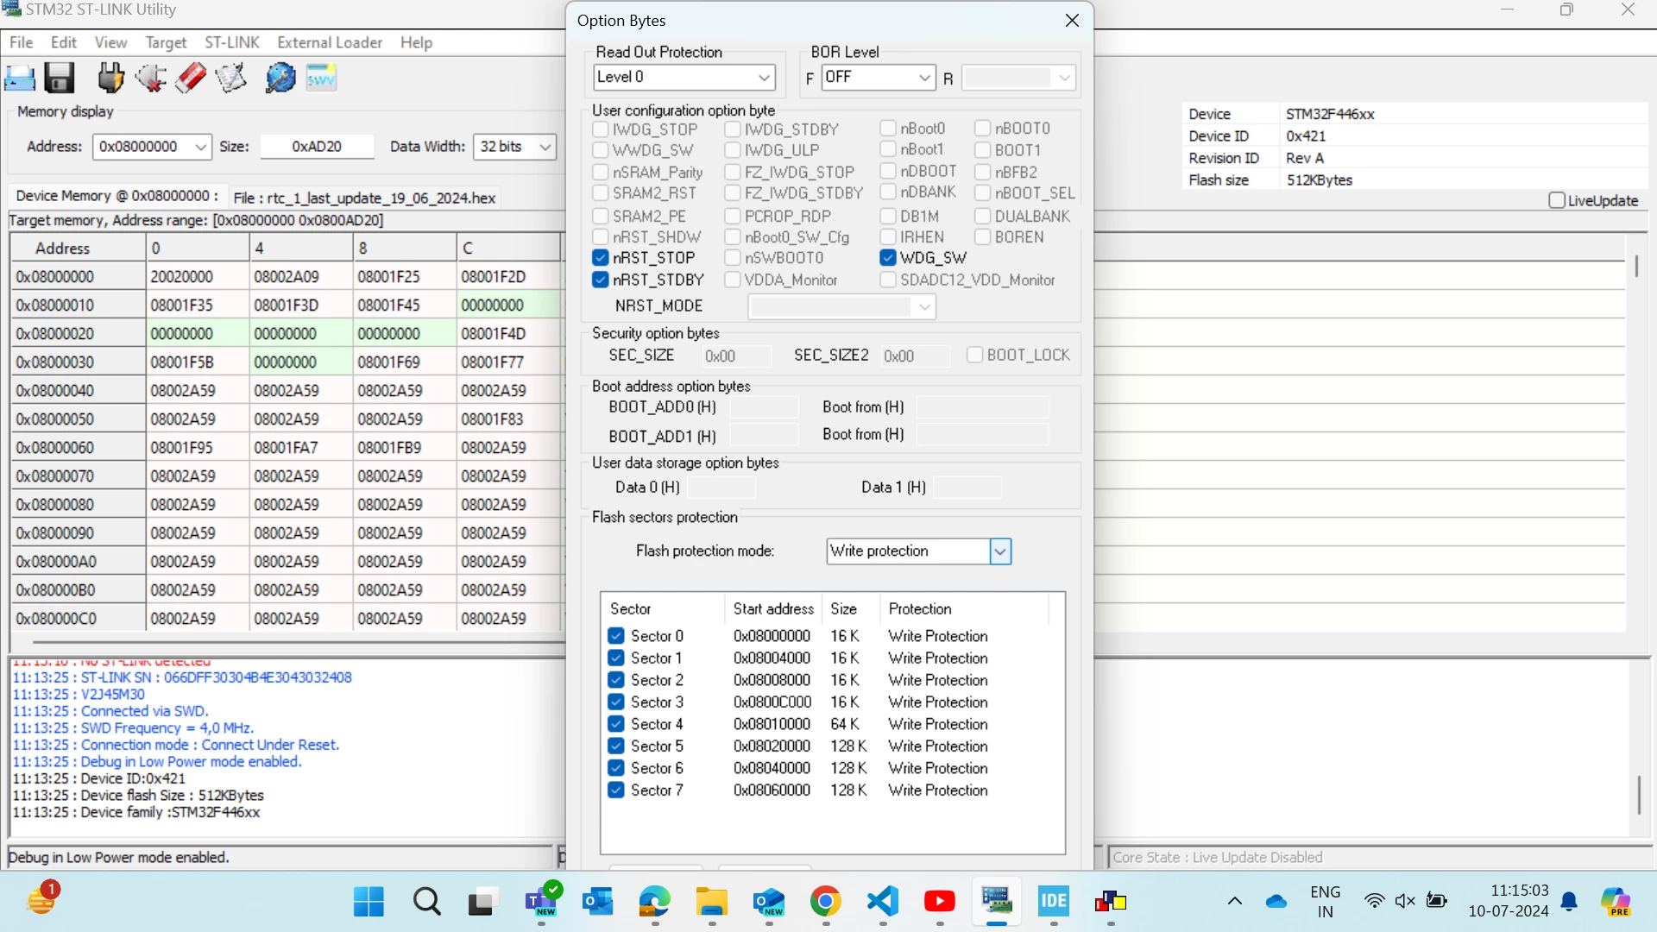The width and height of the screenshot is (1657, 932).
Task: Open Microsoft Edge from the taskbar
Action: 655,902
